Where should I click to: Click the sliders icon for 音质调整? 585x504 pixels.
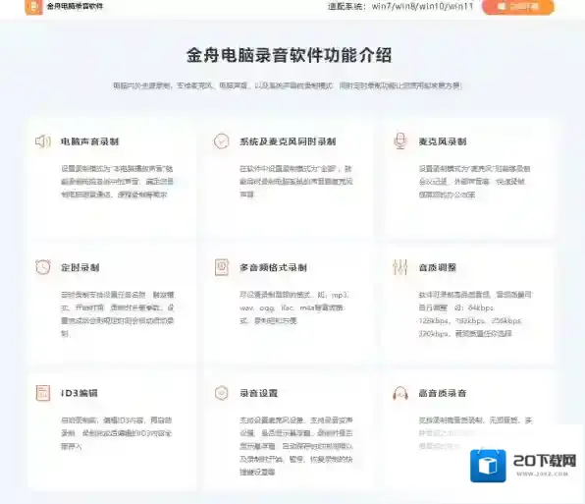pos(399,267)
